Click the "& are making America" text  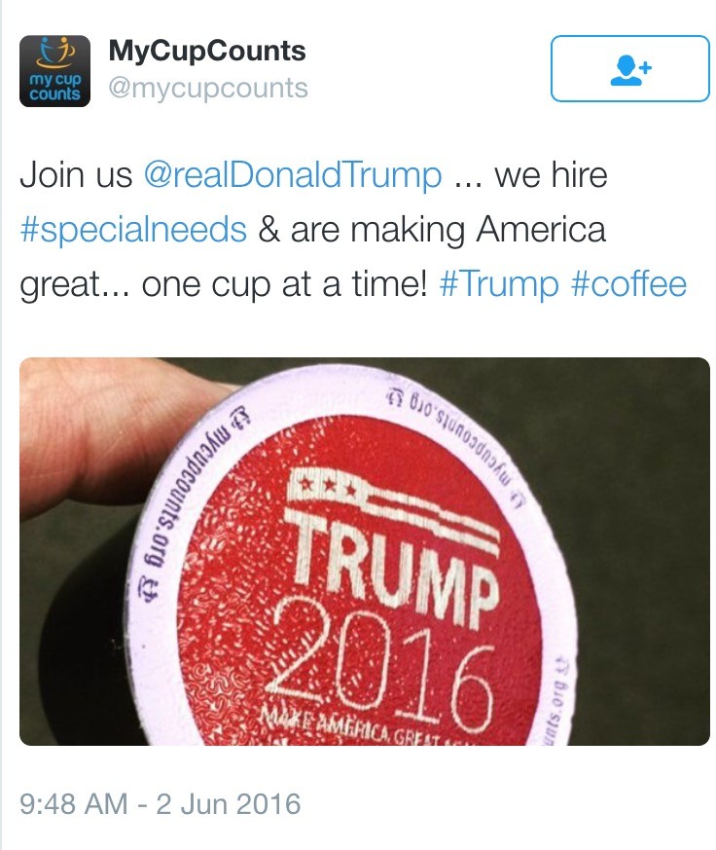[432, 230]
